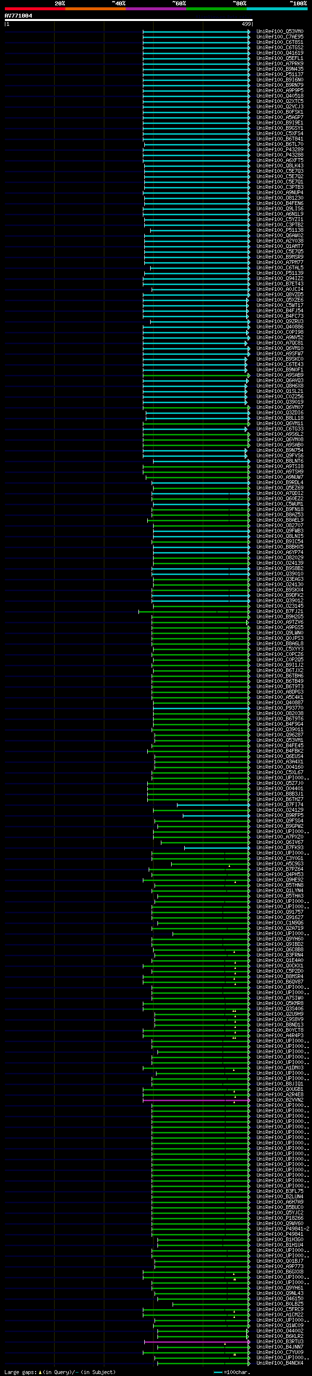Click the orange ~40% legend color bar
Screen dimensions: 312x1376
pyautogui.click(x=96, y=9)
